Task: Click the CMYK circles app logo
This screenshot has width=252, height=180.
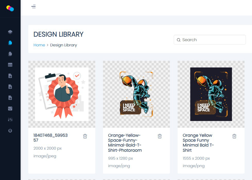Action: [10, 8]
